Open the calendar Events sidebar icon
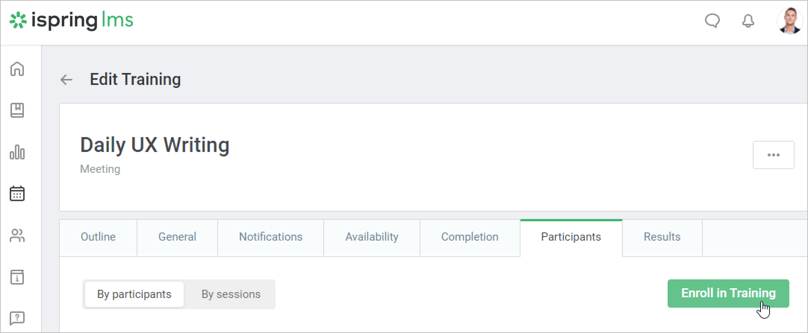The image size is (808, 333). point(17,194)
